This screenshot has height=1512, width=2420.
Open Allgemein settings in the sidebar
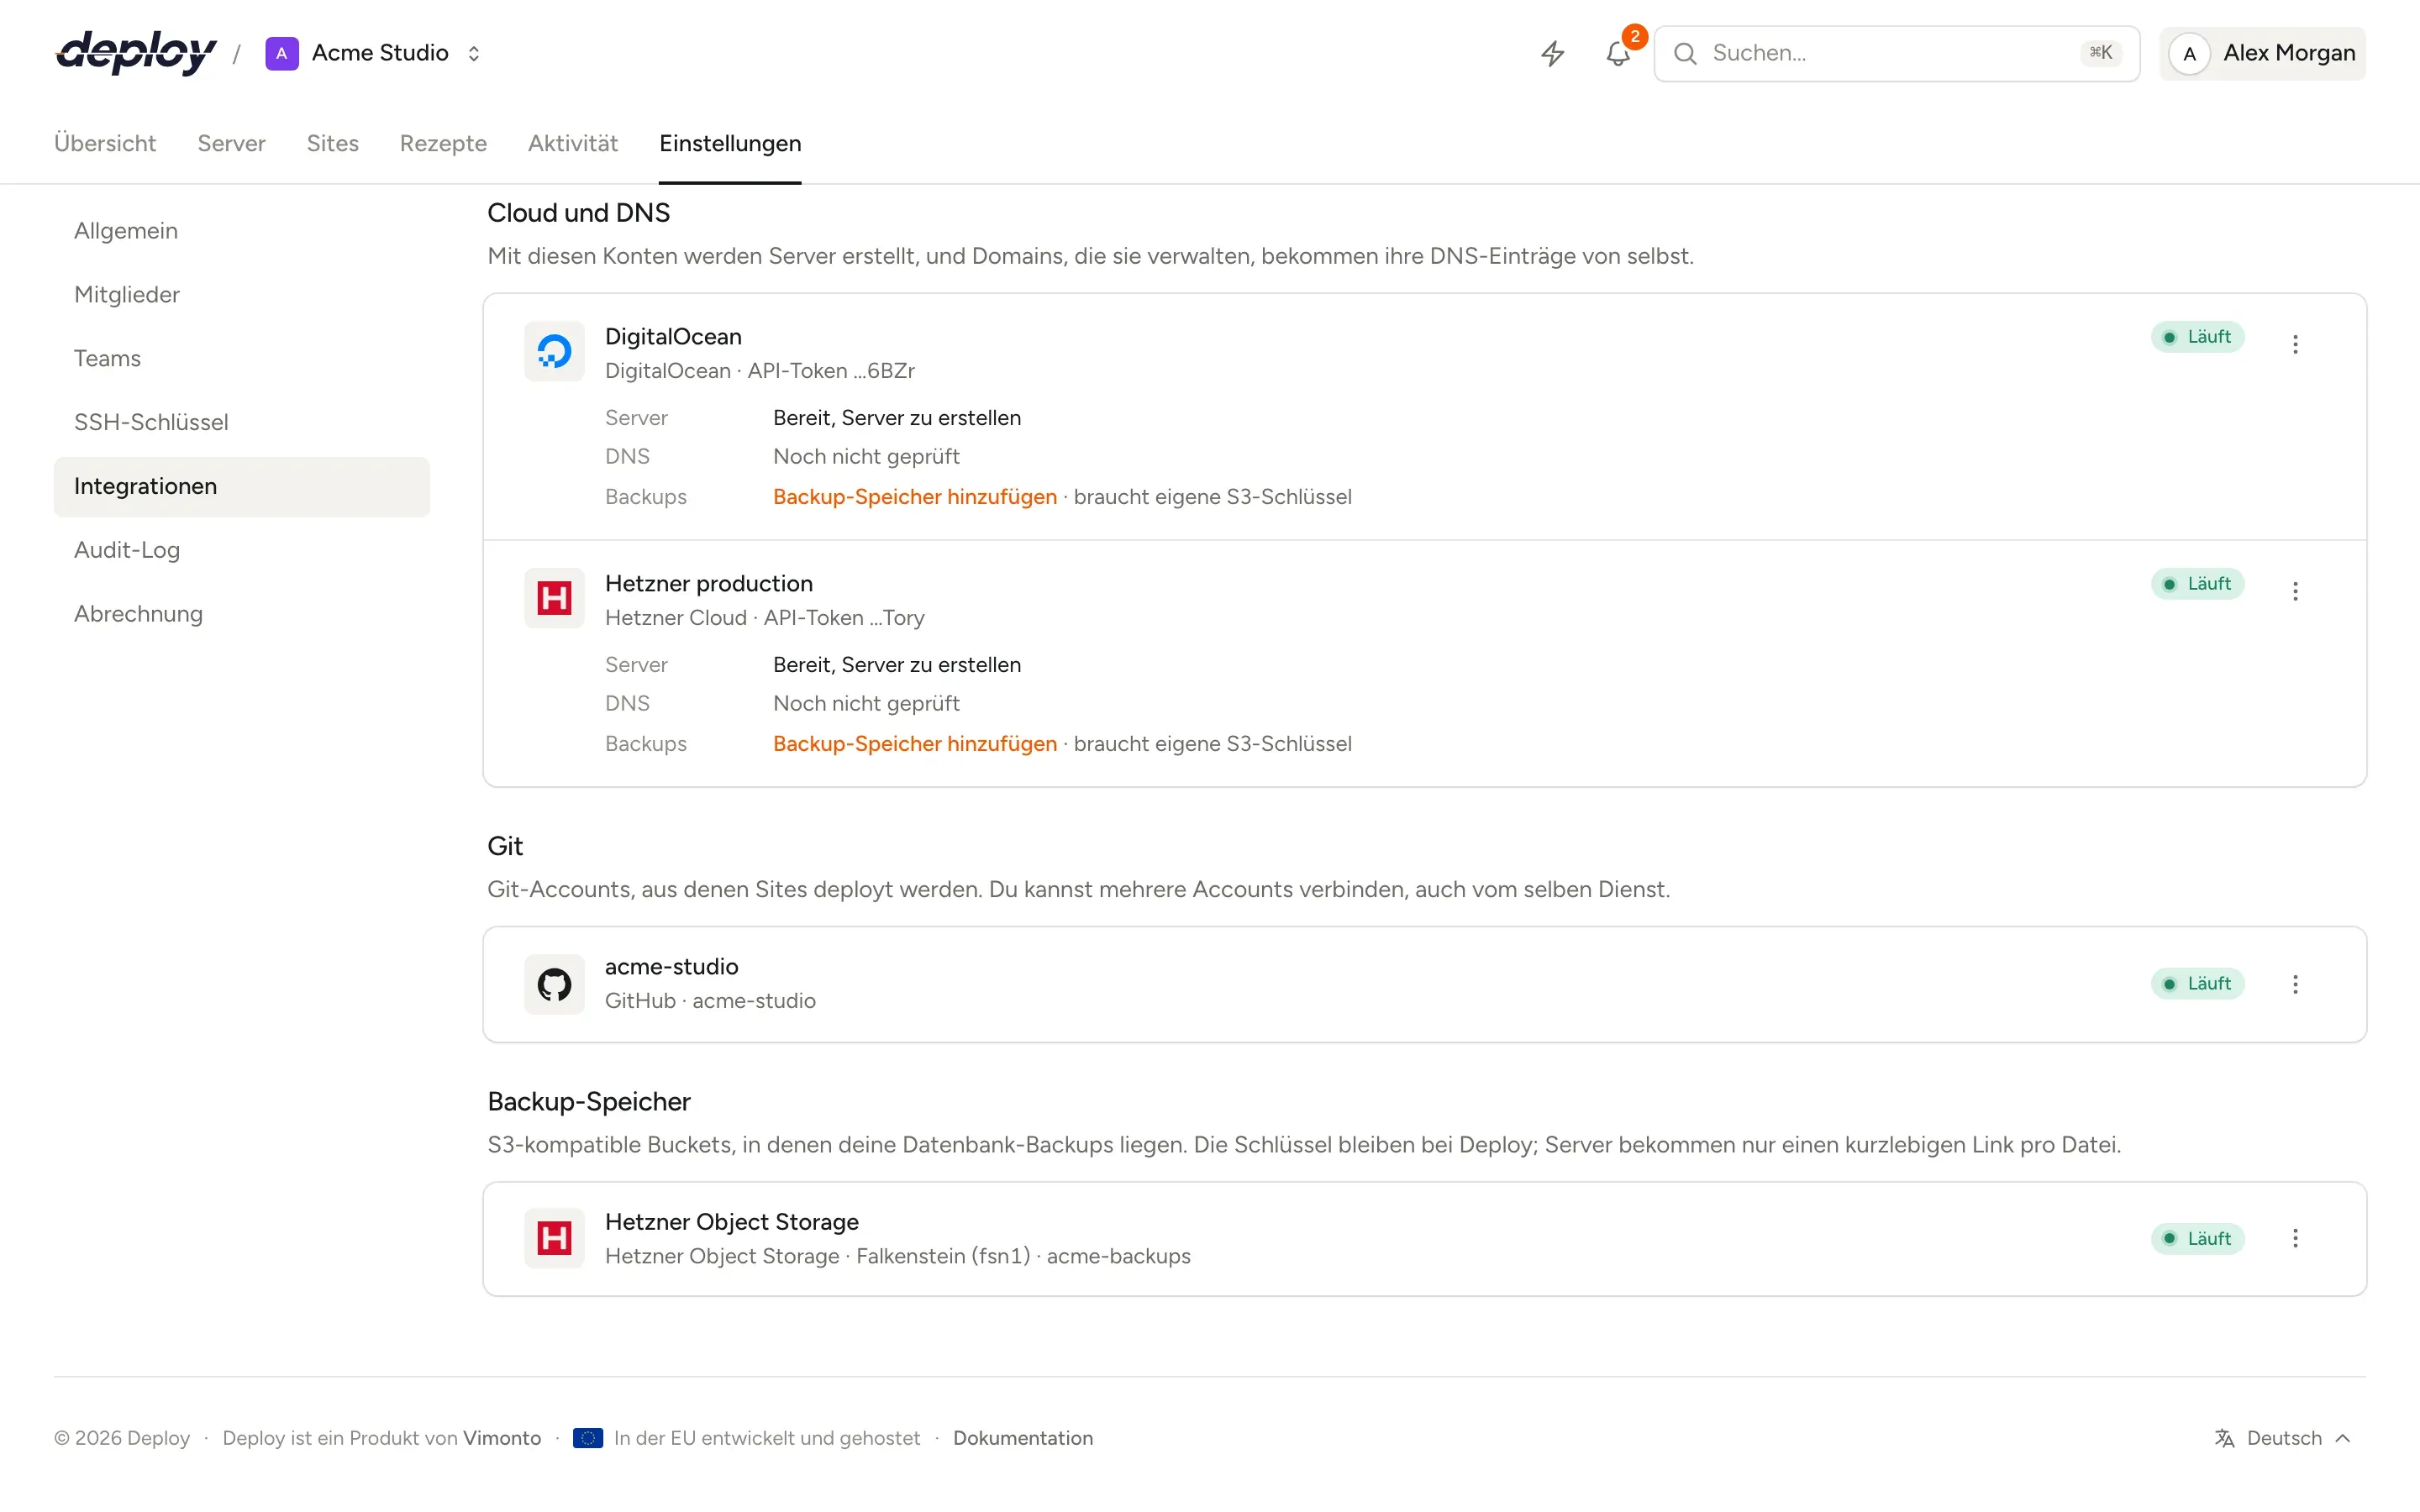(242, 231)
